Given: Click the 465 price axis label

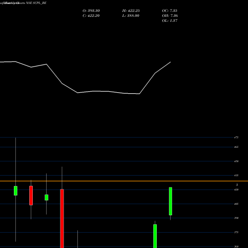Looking at the screenshot, I should point(236,147).
